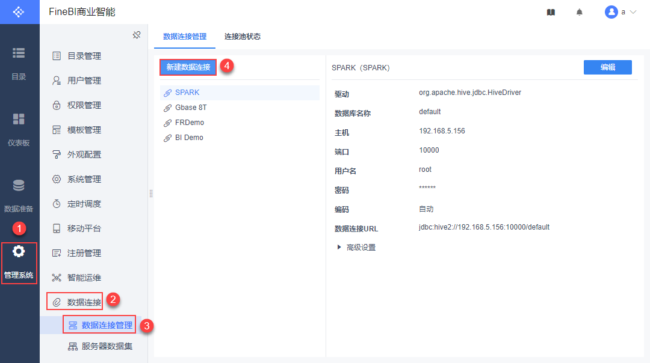This screenshot has height=363, width=650.
Task: Select the FRDemo connection
Action: point(240,123)
